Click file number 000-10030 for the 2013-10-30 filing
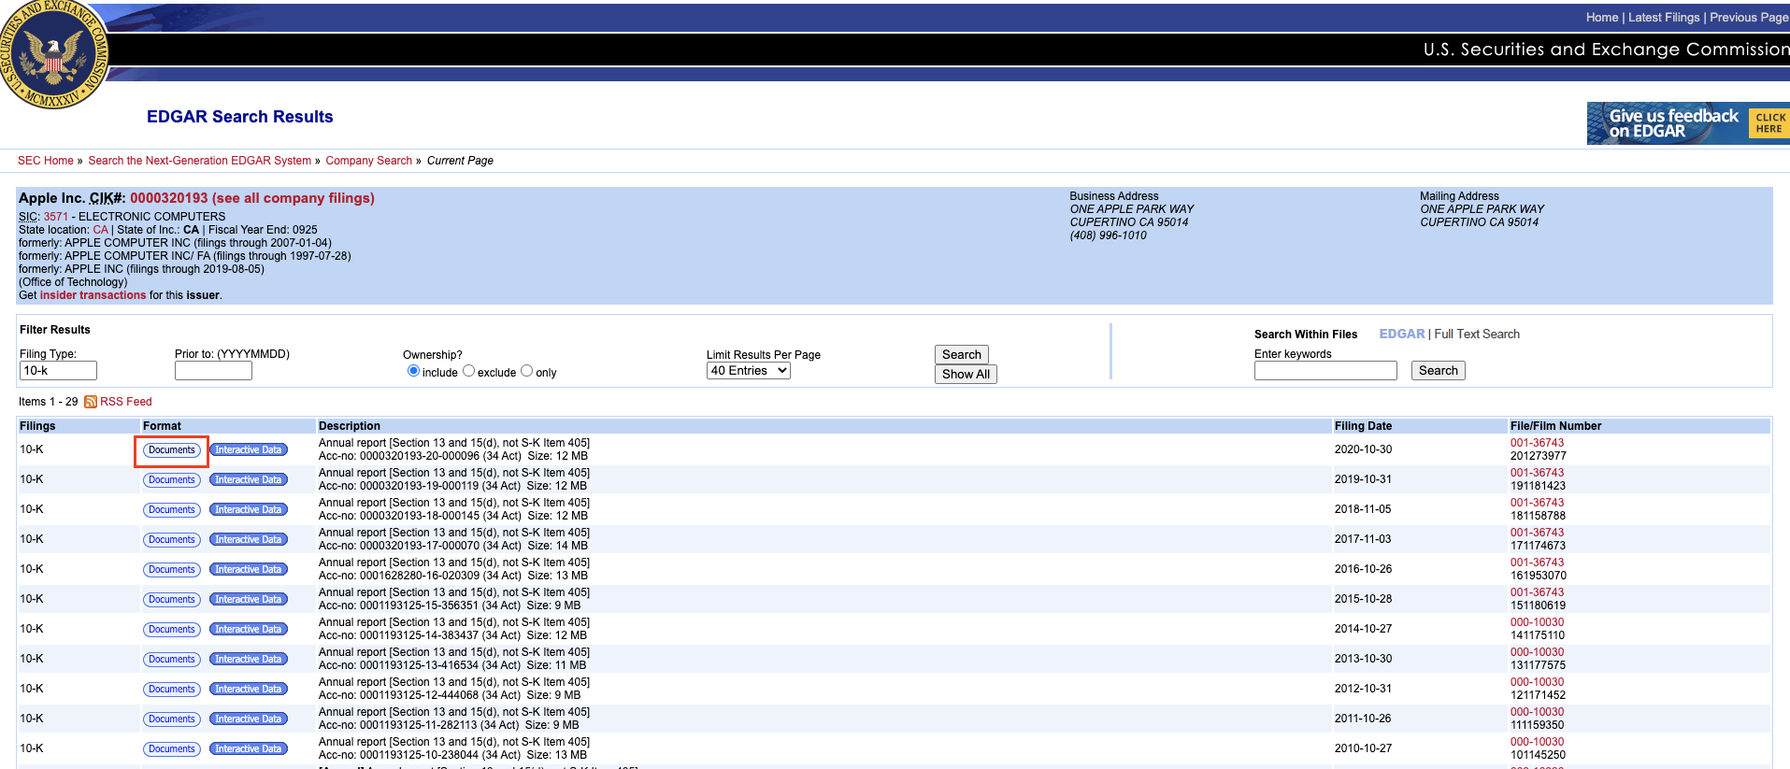 [1537, 652]
